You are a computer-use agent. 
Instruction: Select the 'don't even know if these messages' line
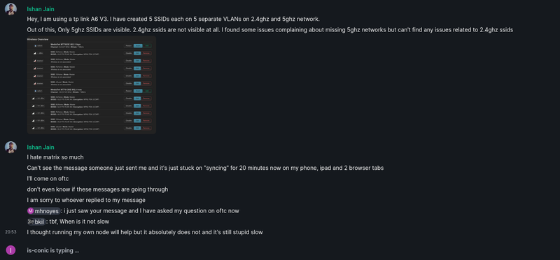(x=97, y=189)
